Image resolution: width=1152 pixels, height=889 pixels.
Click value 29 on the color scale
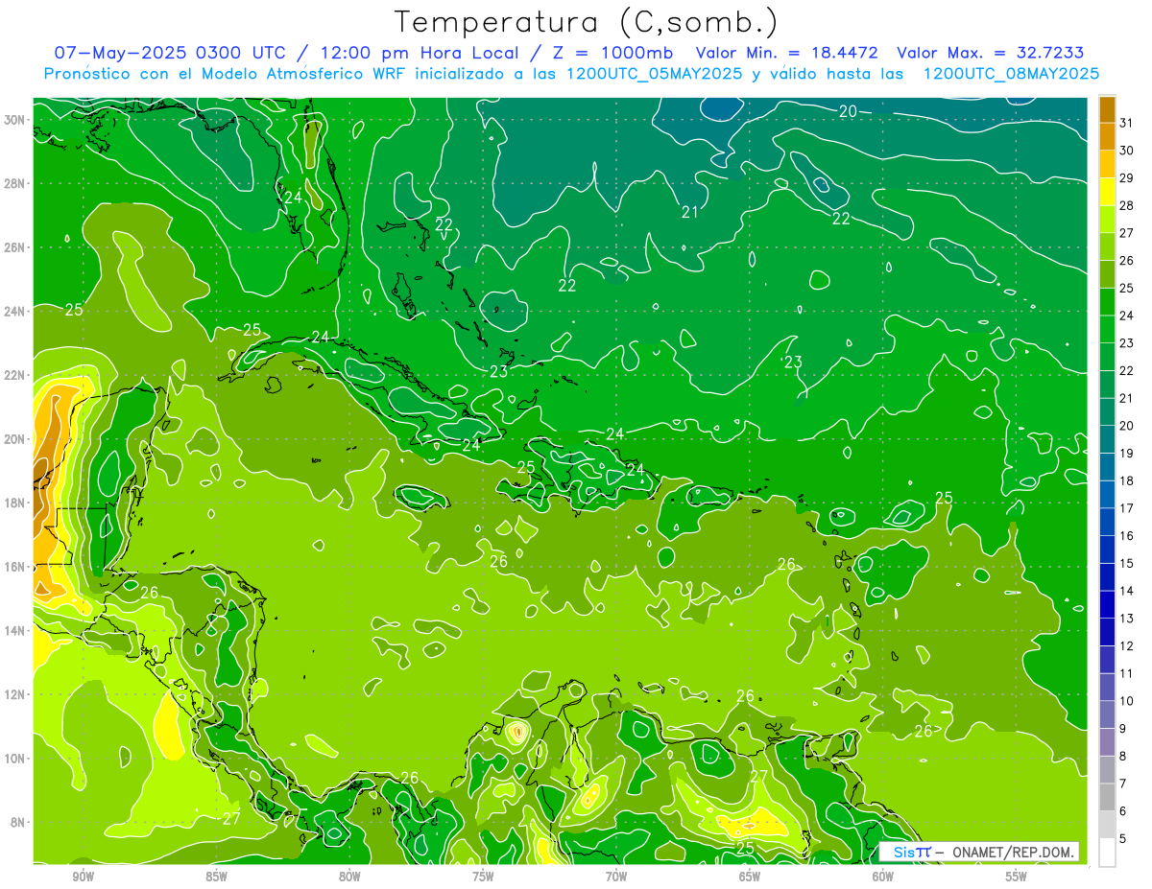tap(1127, 177)
